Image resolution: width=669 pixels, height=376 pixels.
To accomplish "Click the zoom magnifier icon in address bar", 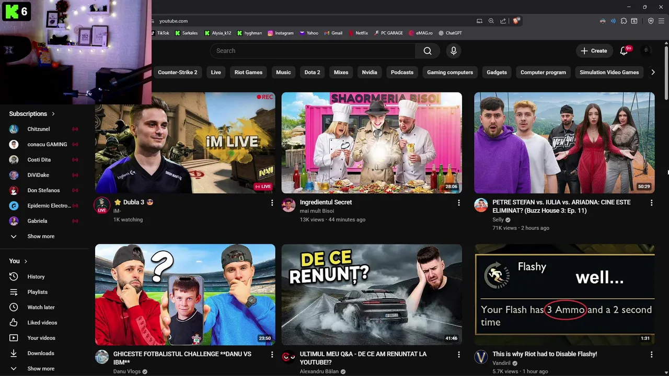I will [491, 21].
